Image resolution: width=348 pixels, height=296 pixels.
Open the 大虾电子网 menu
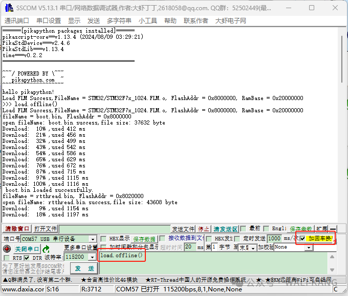point(231,21)
